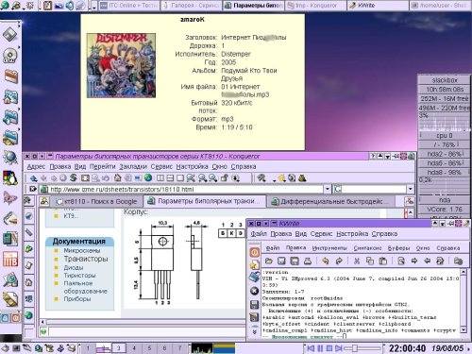Viewport: 472px width, 354px height.
Task: Click the green globe icon in Konqueror toolbar
Action: (x=148, y=178)
